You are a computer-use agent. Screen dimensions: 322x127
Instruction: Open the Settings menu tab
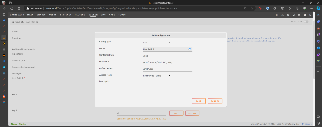coord(66,15)
